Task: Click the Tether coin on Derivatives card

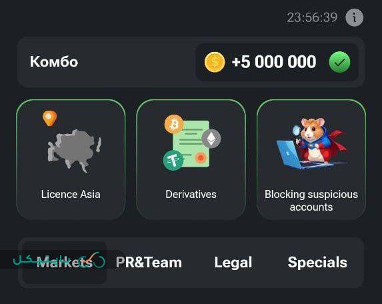Action: 173,160
